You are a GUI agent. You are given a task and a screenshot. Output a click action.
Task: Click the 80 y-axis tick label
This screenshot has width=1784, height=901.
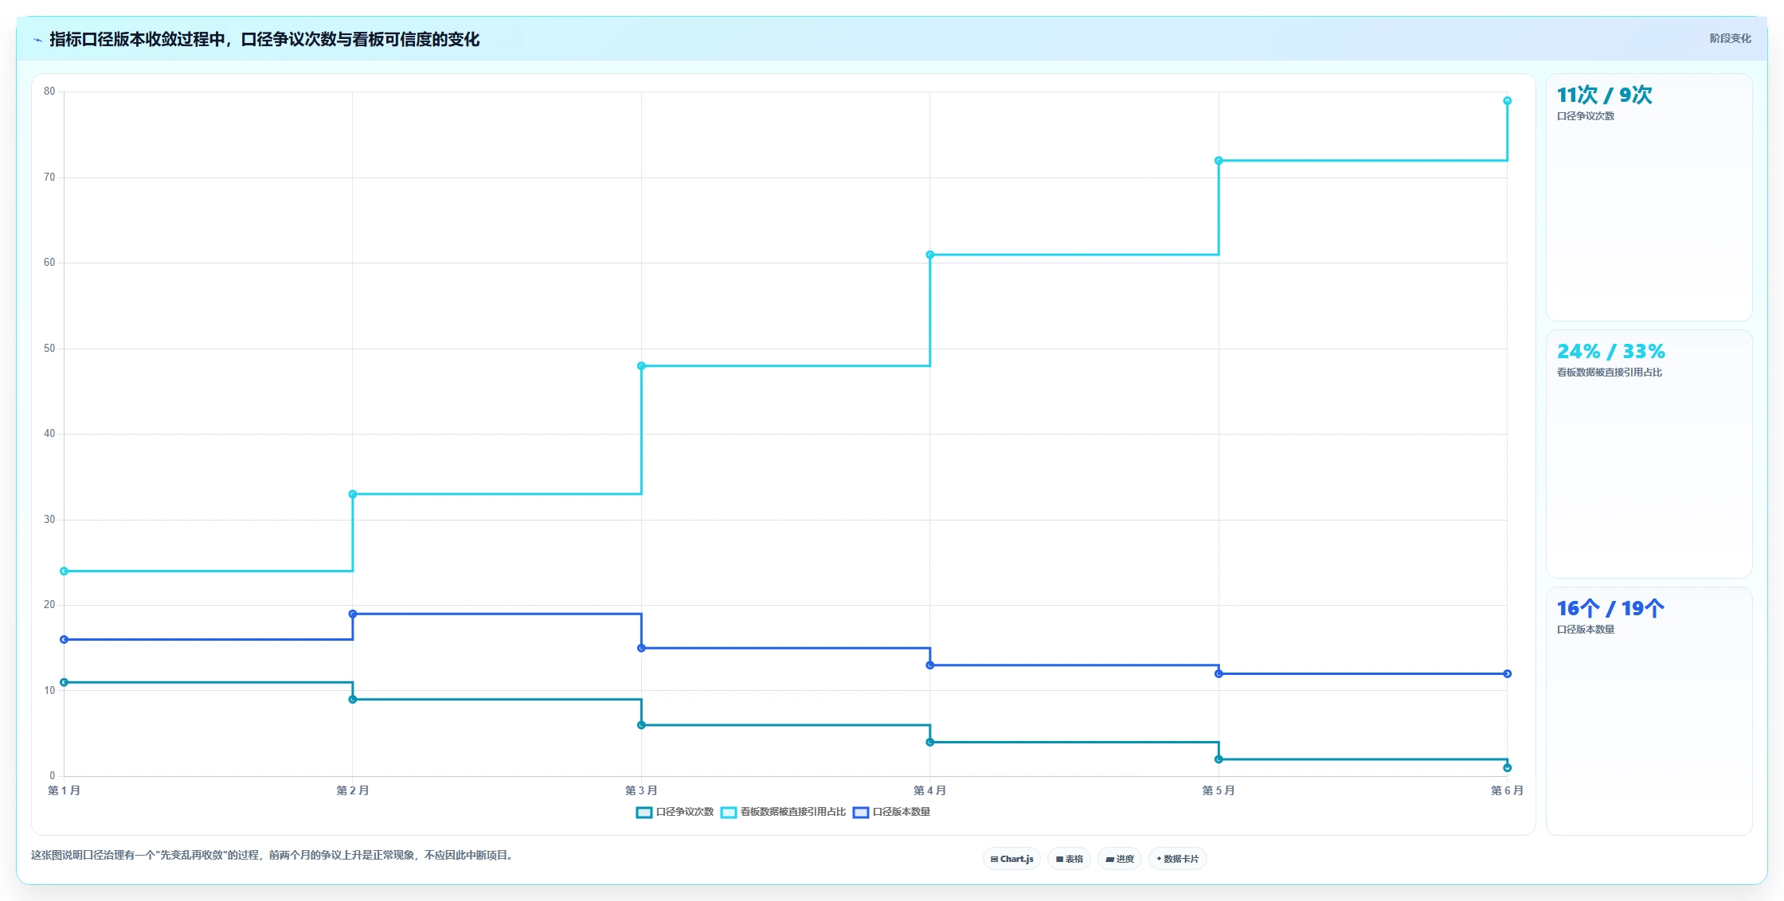pos(49,92)
